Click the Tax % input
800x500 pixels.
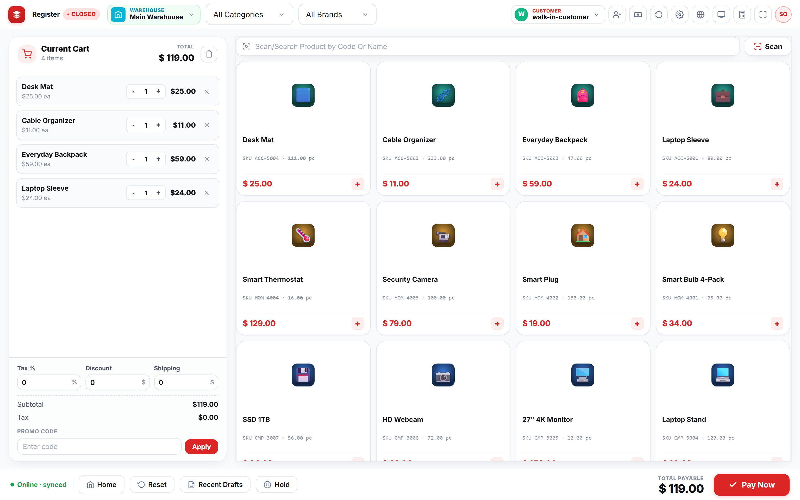point(49,382)
